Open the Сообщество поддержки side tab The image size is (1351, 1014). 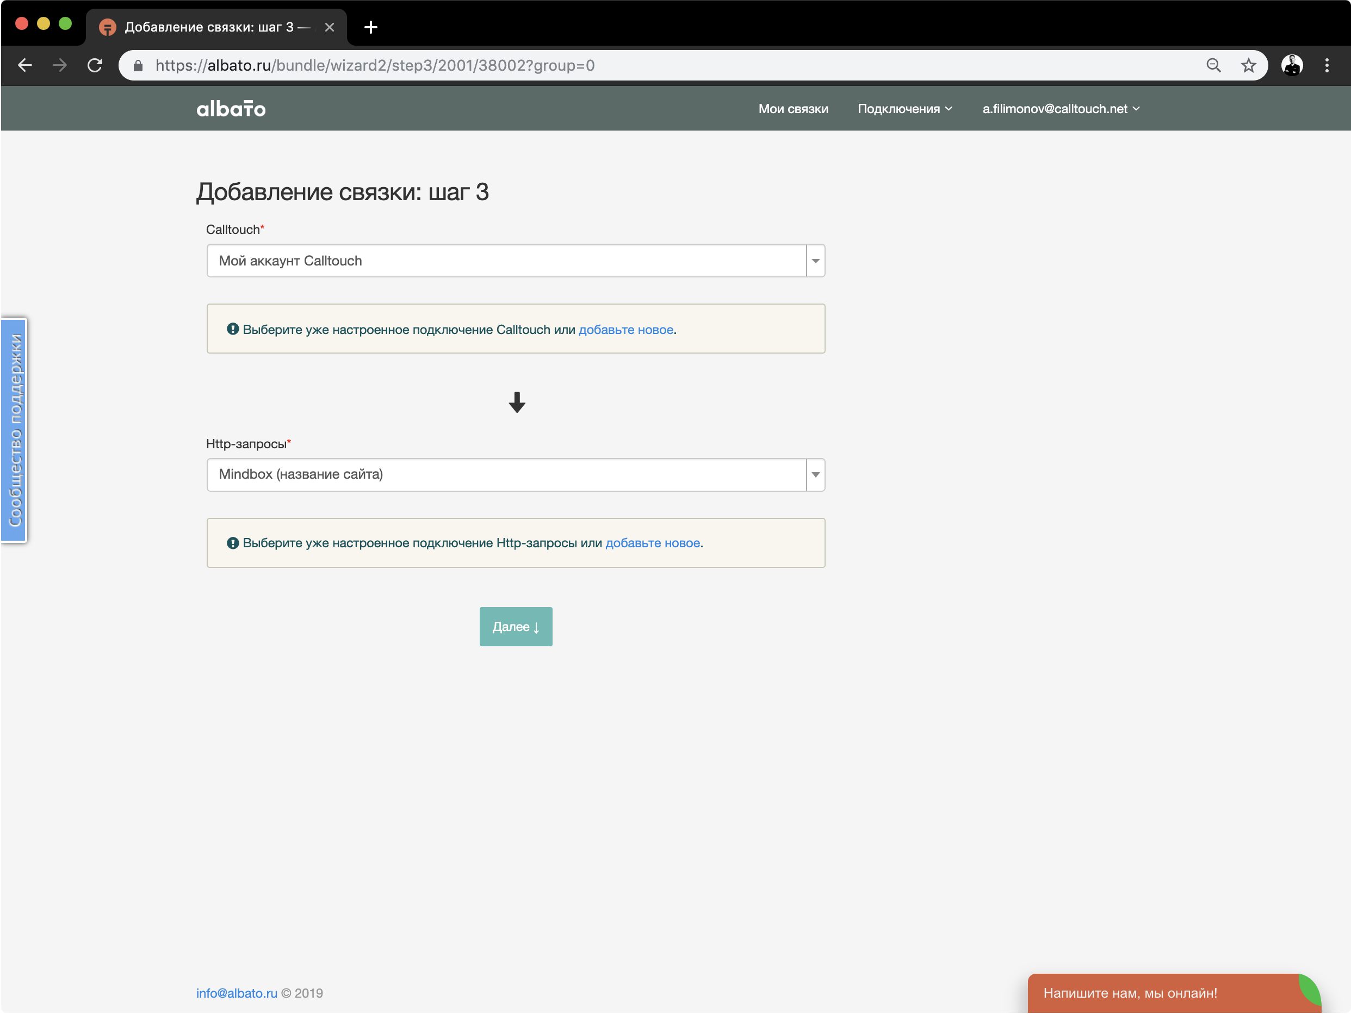(x=14, y=430)
